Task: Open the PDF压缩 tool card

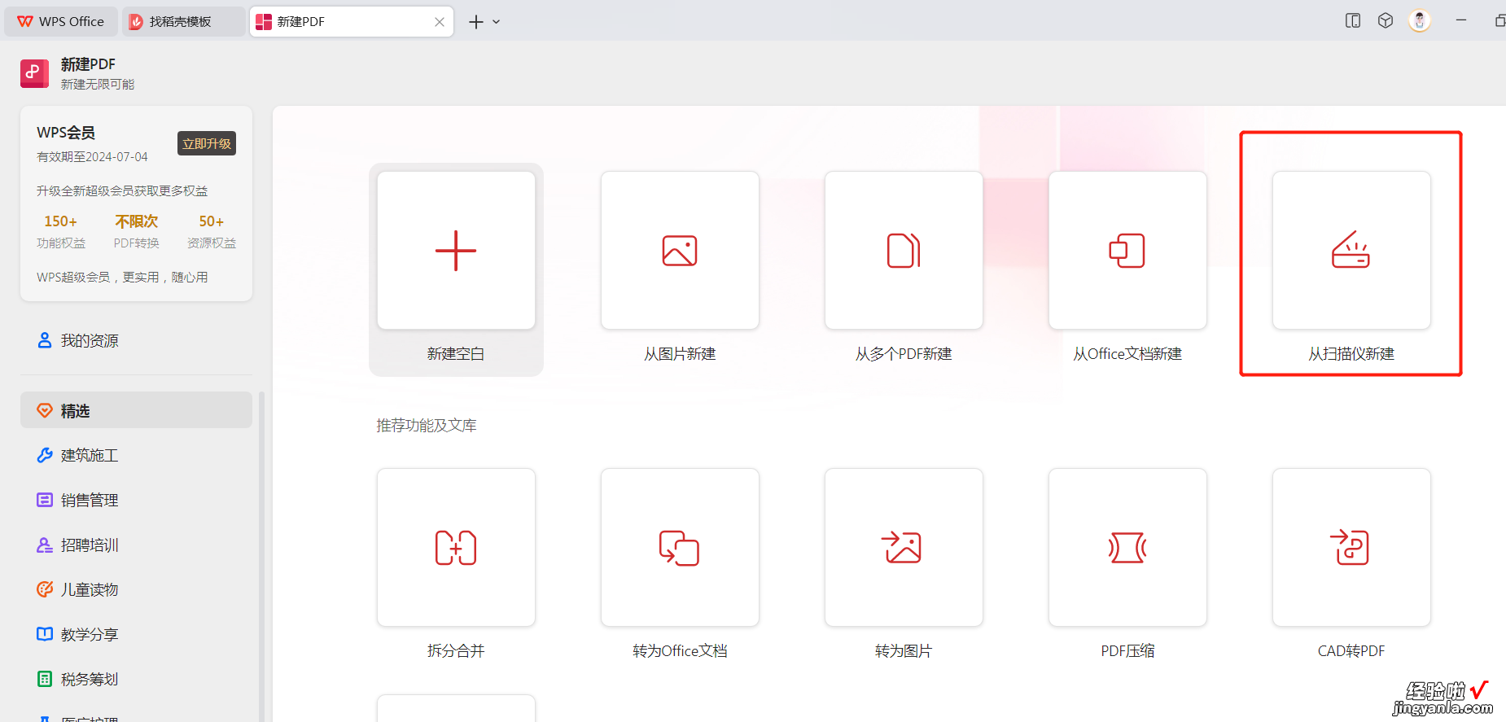Action: 1127,548
